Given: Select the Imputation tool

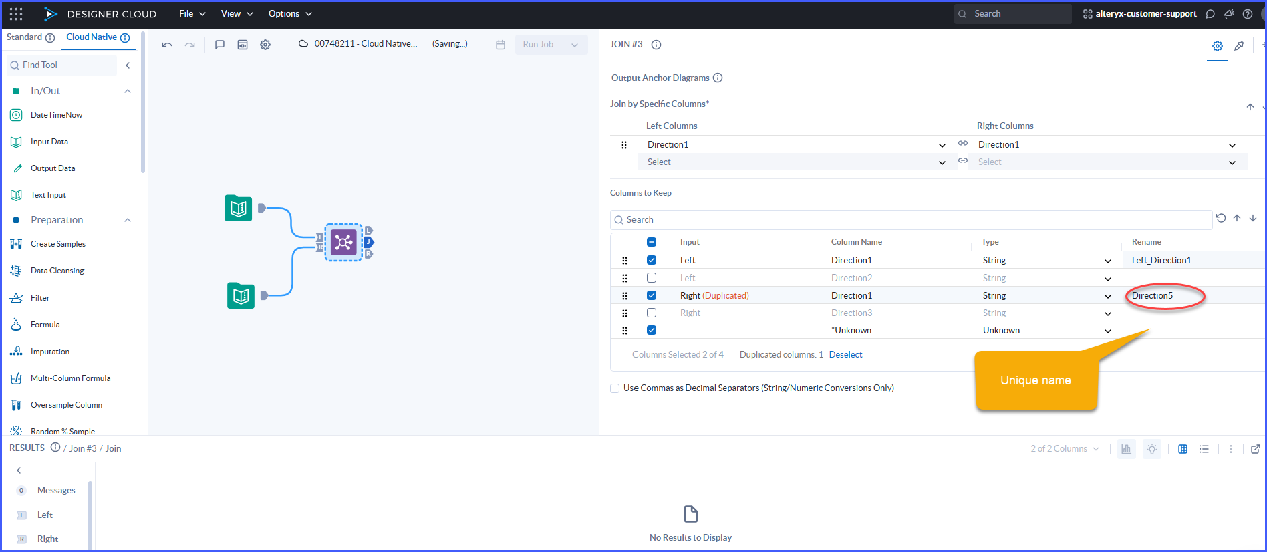Looking at the screenshot, I should coord(40,352).
